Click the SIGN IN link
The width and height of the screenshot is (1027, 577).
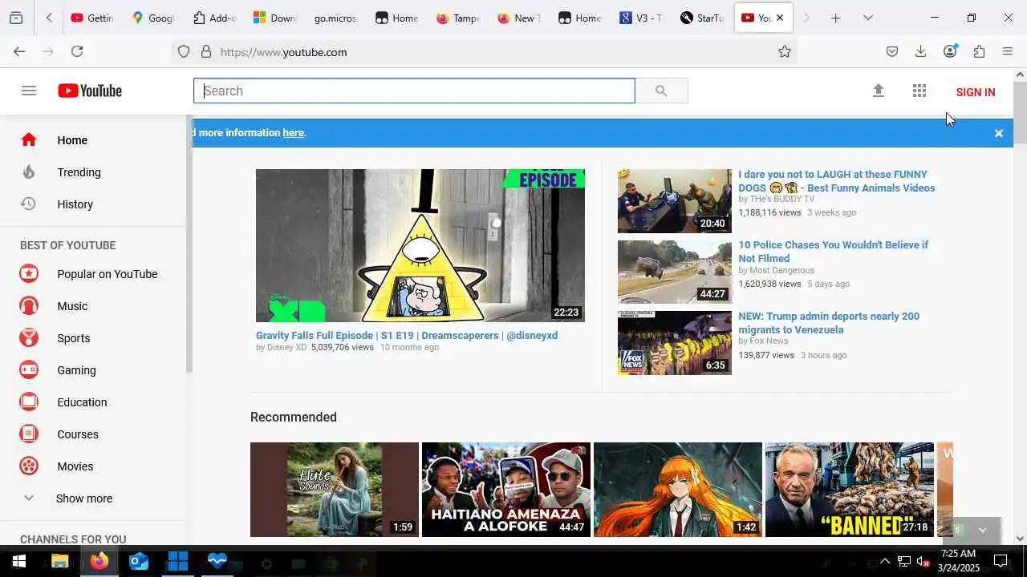tap(976, 92)
